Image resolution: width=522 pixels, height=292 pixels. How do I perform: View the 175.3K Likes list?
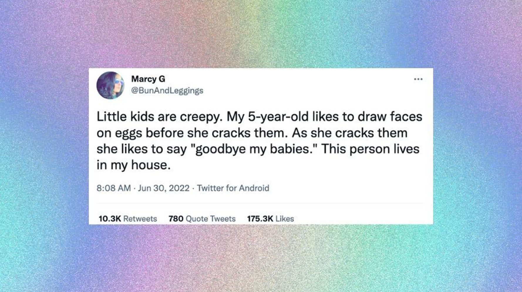tap(270, 218)
